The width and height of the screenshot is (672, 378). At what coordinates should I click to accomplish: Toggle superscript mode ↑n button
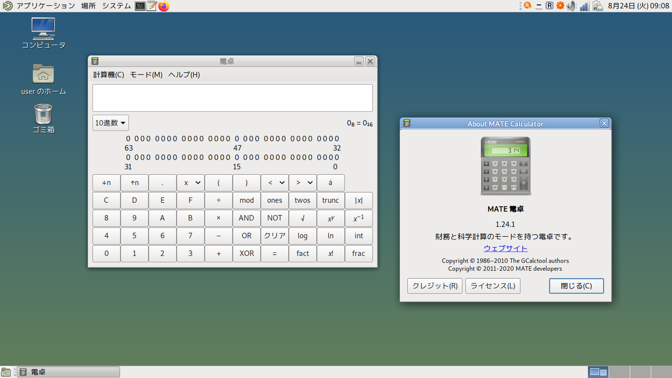point(134,183)
